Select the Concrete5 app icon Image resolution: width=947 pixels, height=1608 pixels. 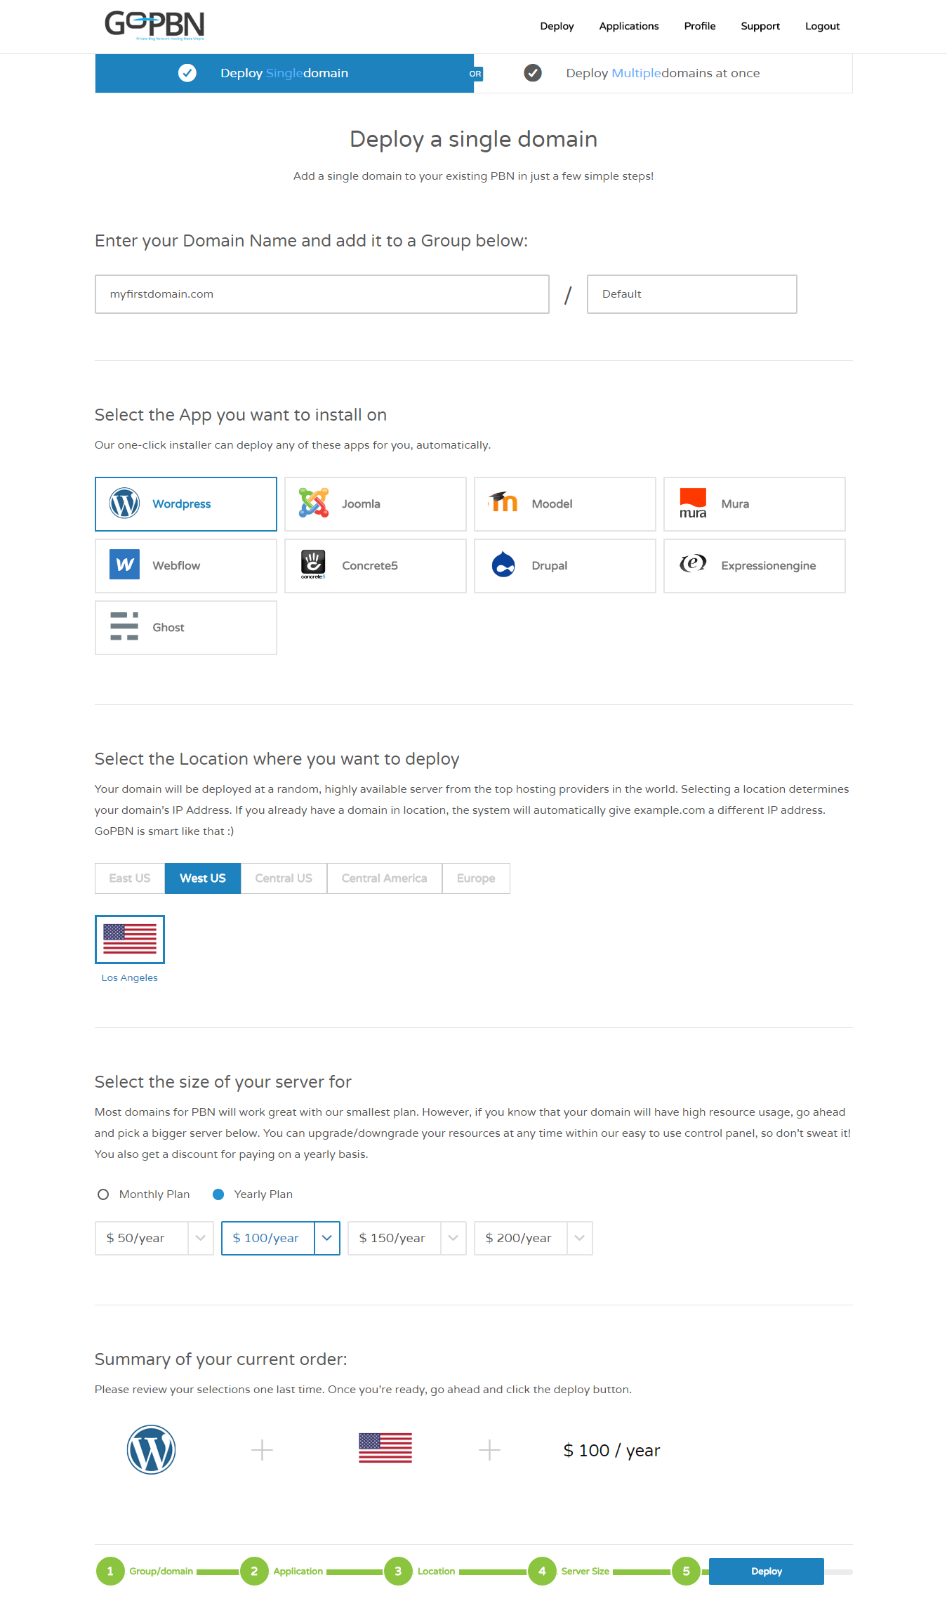pyautogui.click(x=313, y=565)
